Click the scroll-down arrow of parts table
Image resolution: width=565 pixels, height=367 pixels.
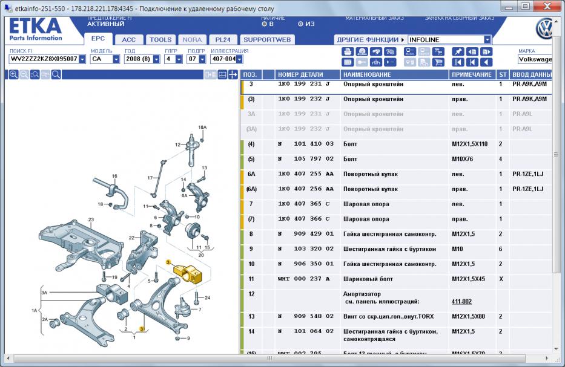pyautogui.click(x=557, y=349)
